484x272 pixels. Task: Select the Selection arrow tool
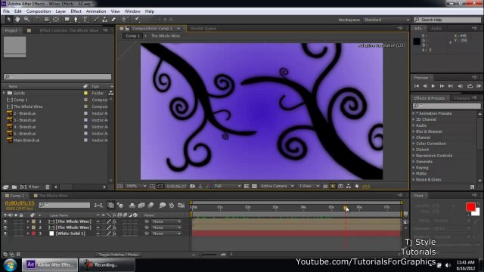[8, 20]
